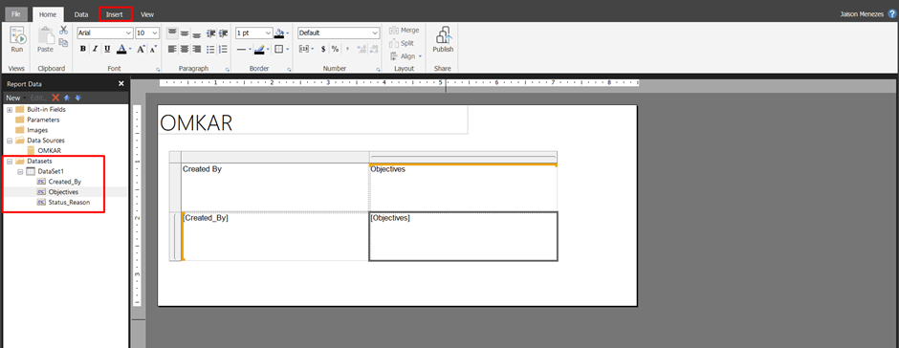Viewport: 899px width, 348px height.
Task: Click the red X delete icon
Action: click(55, 98)
